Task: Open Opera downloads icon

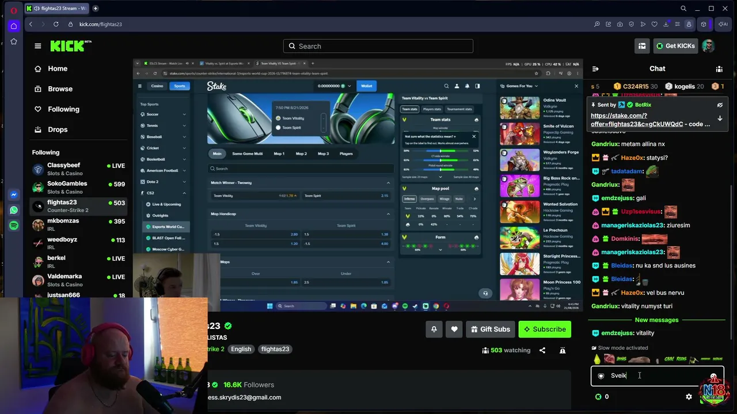Action: (x=666, y=24)
